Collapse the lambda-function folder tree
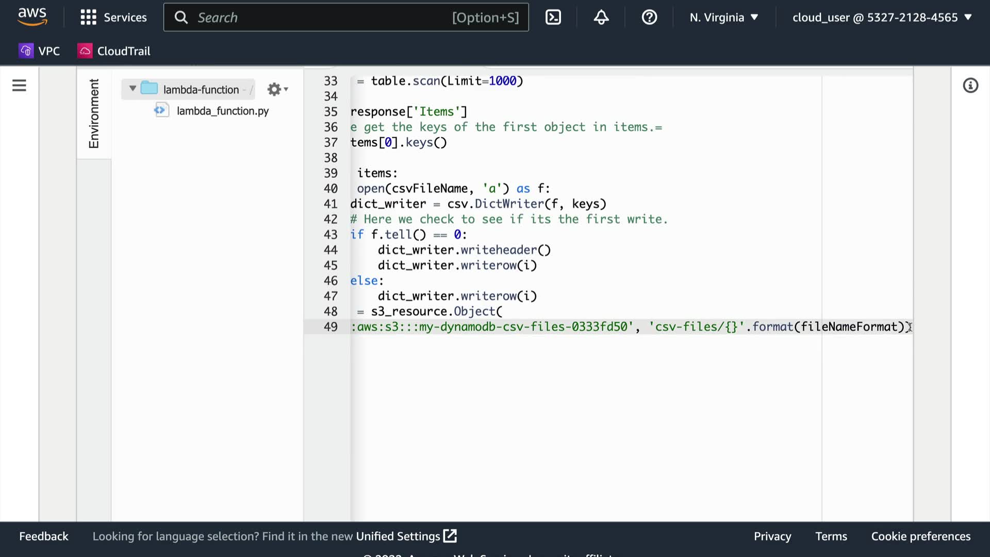Screen dimensions: 990x557 click(x=133, y=89)
